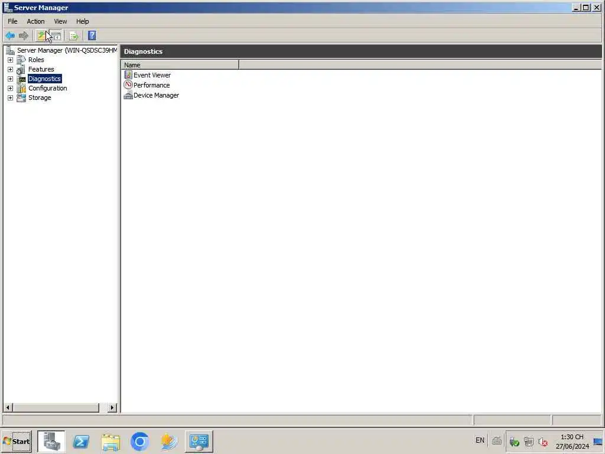Launch PowerShell from the taskbar
This screenshot has height=454, width=605.
pyautogui.click(x=81, y=442)
